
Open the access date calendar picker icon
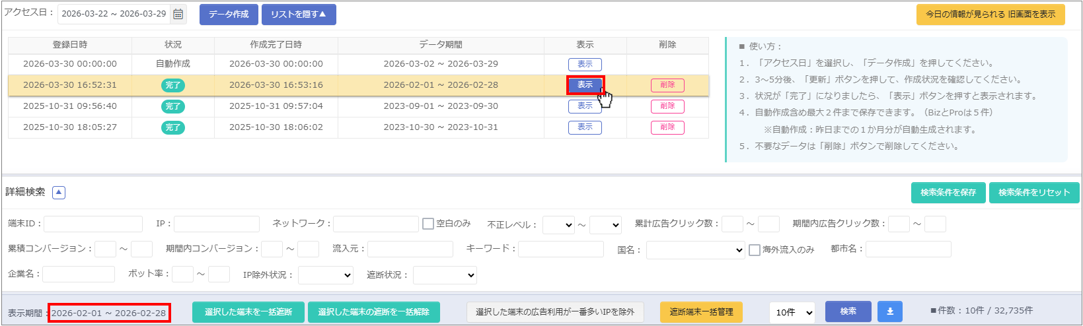[x=178, y=14]
